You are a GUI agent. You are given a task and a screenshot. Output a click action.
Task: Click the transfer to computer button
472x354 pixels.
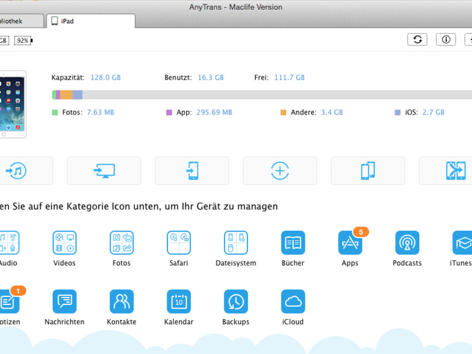click(x=104, y=171)
